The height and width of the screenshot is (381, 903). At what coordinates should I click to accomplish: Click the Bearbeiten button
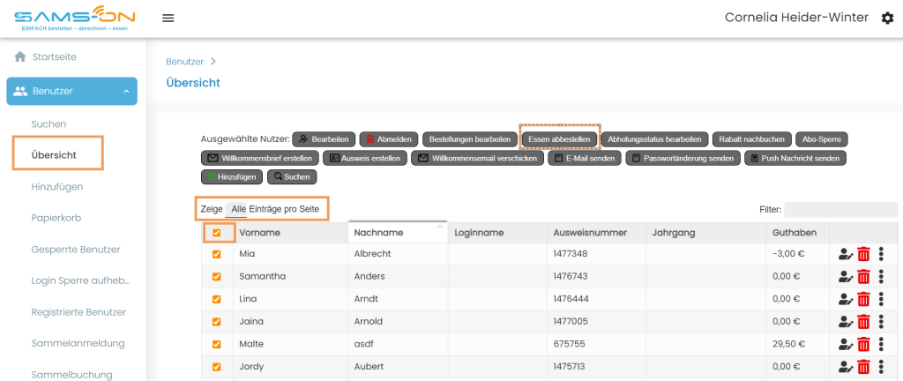pyautogui.click(x=325, y=139)
